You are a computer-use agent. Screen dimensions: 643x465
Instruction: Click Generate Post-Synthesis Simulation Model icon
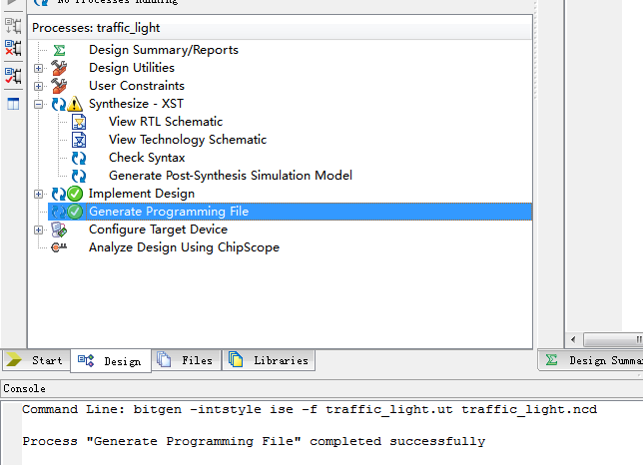click(x=79, y=176)
